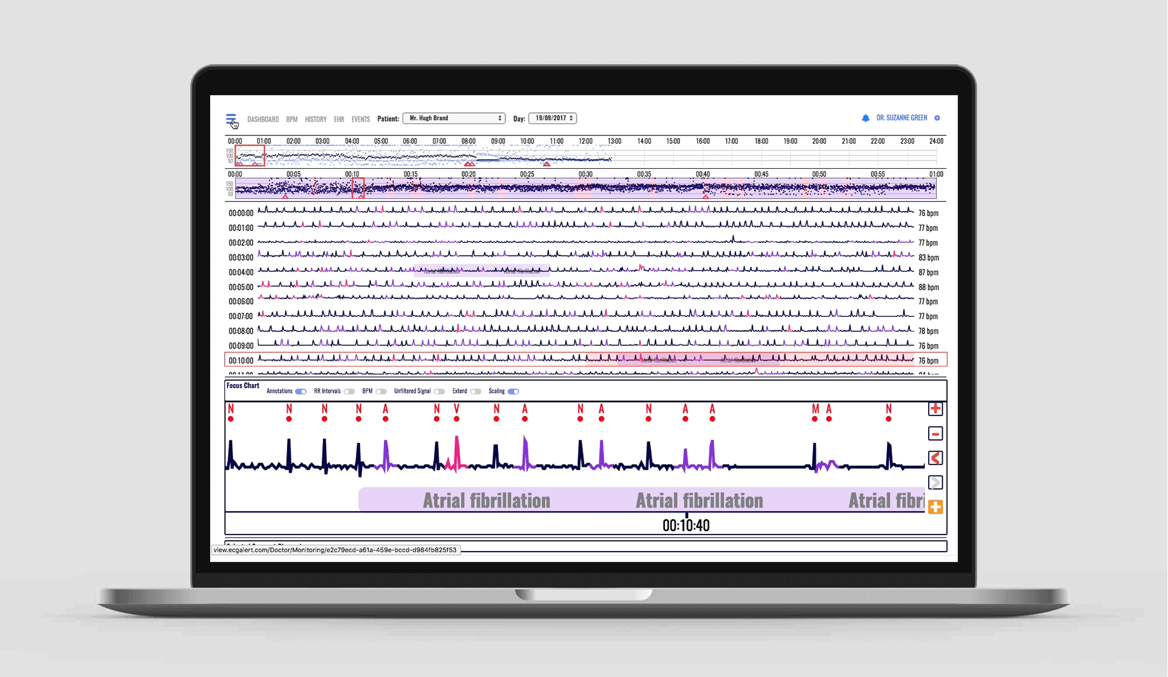The height and width of the screenshot is (677, 1168).
Task: Select the 00:06:00 ECG strip row
Action: 585,301
